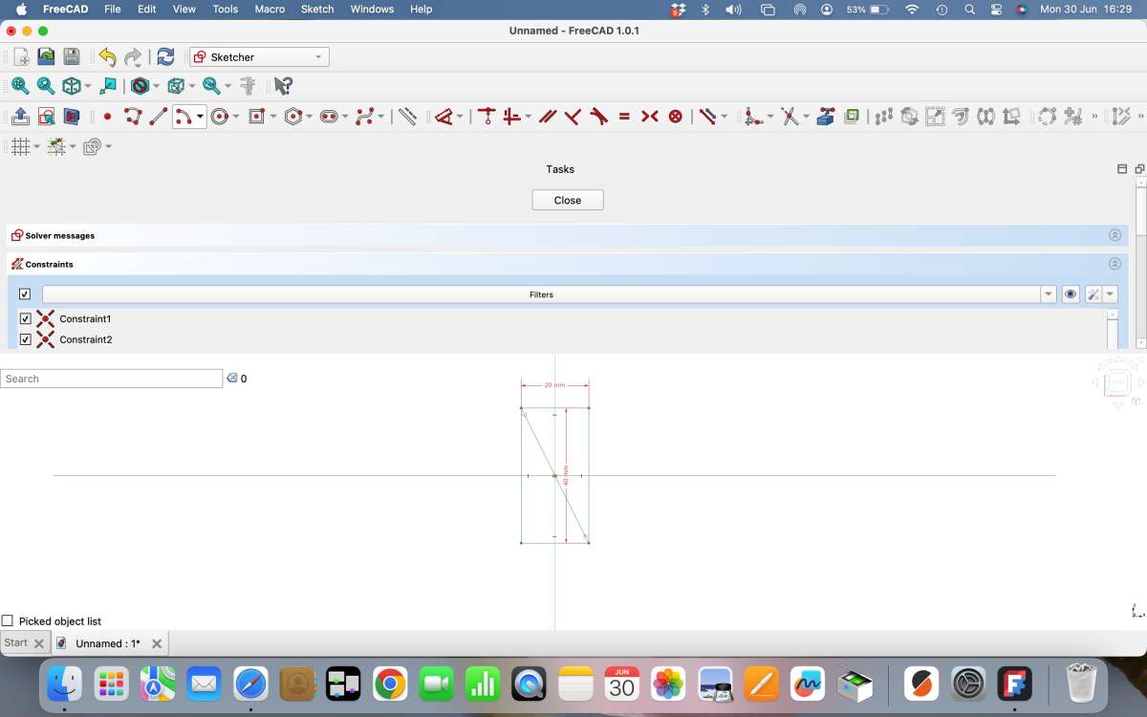Click the Search input field
This screenshot has width=1147, height=717.
click(111, 379)
